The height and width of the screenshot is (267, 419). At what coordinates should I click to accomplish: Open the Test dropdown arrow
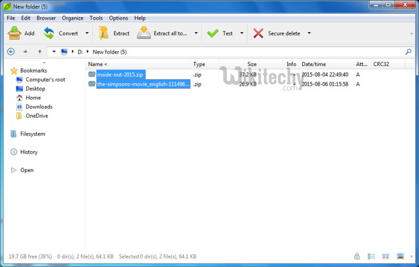tap(242, 33)
